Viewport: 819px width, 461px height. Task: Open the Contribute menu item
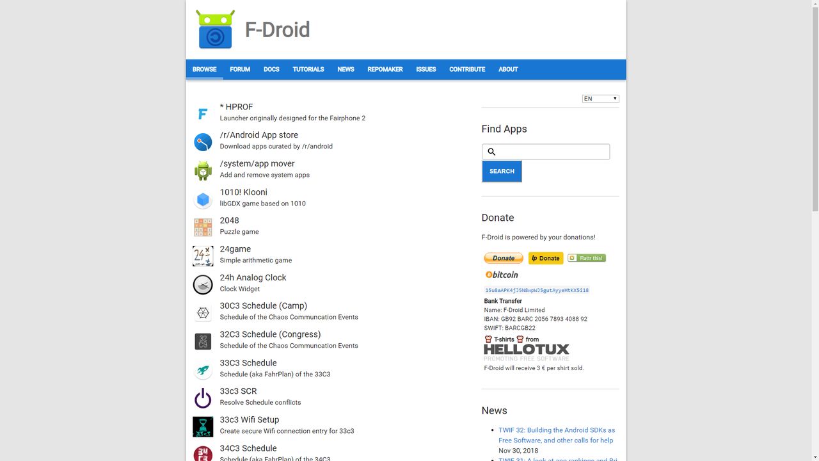point(467,69)
